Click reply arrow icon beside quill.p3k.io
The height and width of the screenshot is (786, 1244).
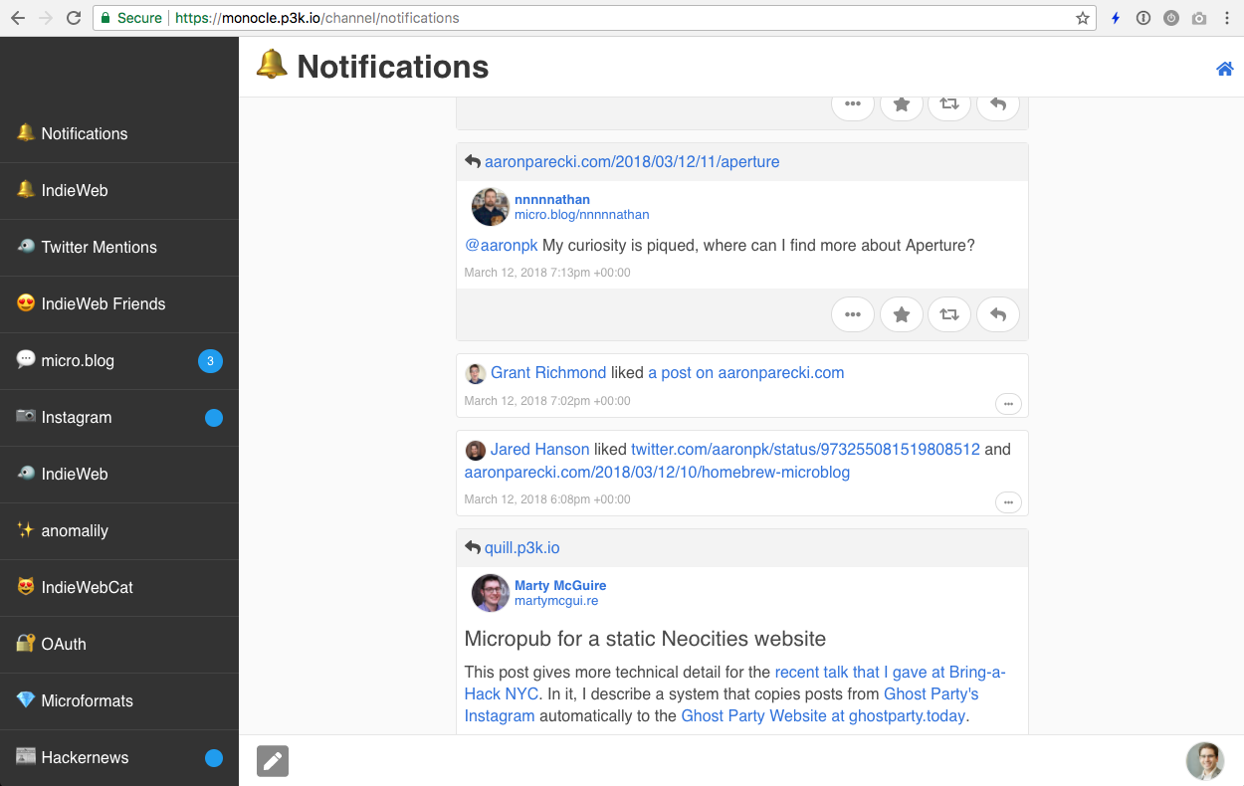pyautogui.click(x=473, y=547)
